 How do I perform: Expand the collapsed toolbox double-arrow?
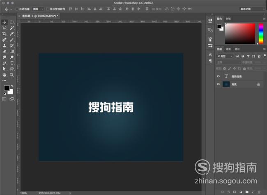point(2,14)
